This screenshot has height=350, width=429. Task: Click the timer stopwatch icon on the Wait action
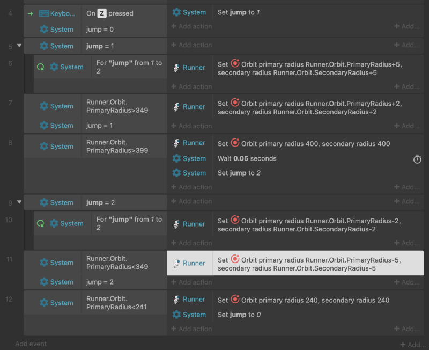coord(417,159)
